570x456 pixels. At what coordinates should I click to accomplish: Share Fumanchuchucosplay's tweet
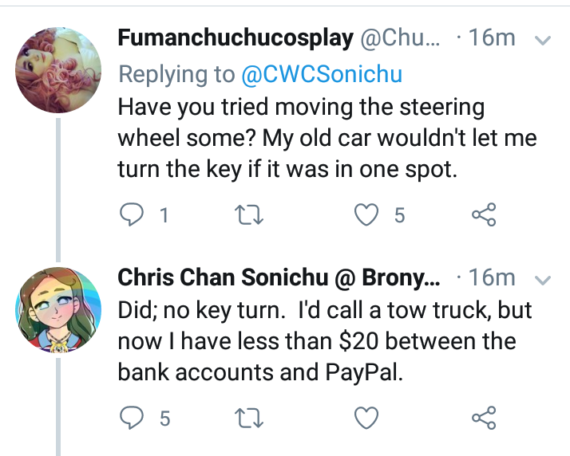tap(484, 214)
